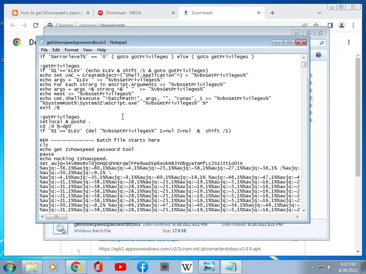The width and height of the screenshot is (366, 274).
Task: Open the M app taskbar shortcut
Action: (x=164, y=267)
